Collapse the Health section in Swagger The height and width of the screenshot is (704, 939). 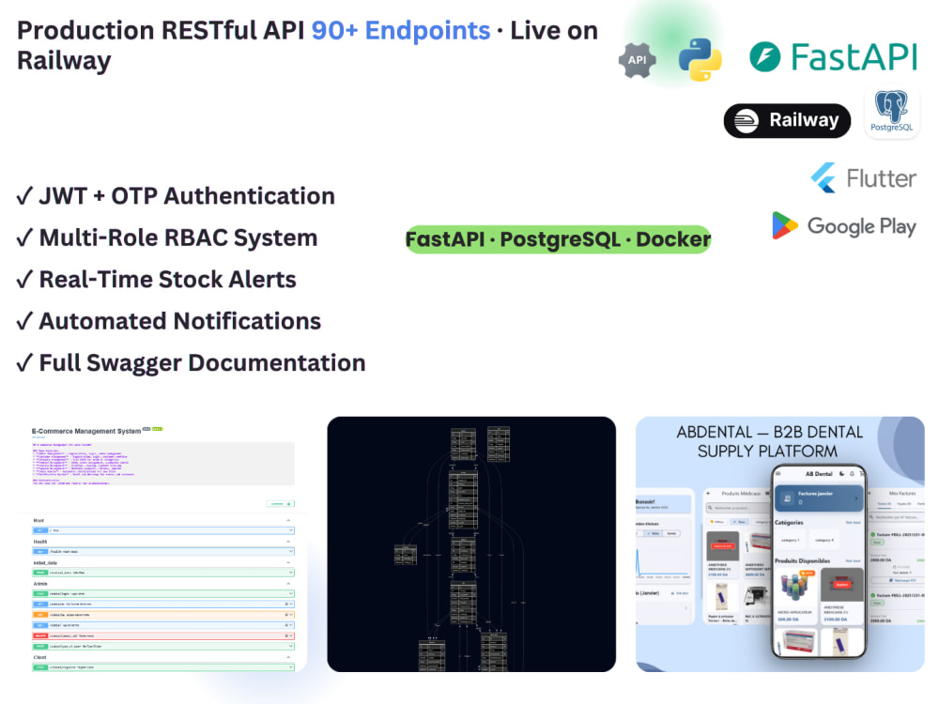click(x=288, y=542)
